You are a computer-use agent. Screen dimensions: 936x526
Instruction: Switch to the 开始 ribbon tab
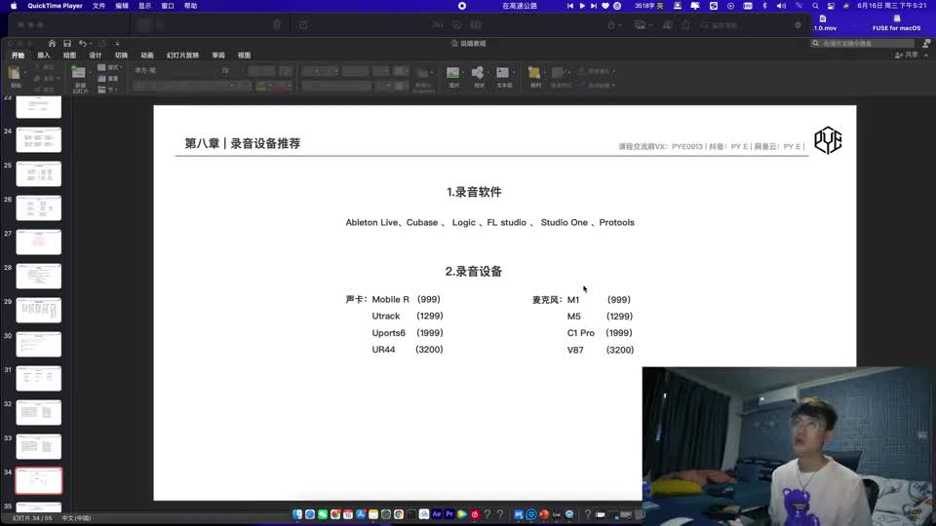(18, 56)
